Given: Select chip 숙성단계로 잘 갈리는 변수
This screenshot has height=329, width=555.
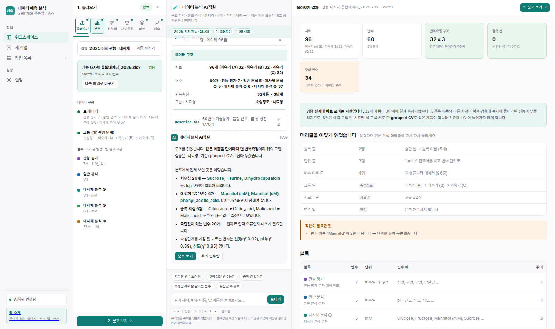Looking at the screenshot, I should tap(193, 286).
